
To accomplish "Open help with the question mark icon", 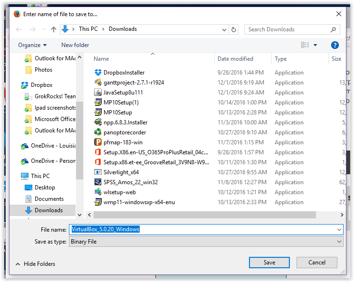I will 335,45.
